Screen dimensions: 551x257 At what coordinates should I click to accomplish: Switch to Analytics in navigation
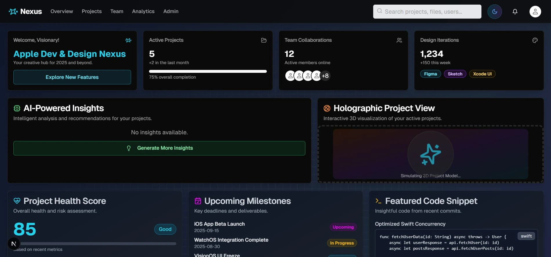pos(143,11)
